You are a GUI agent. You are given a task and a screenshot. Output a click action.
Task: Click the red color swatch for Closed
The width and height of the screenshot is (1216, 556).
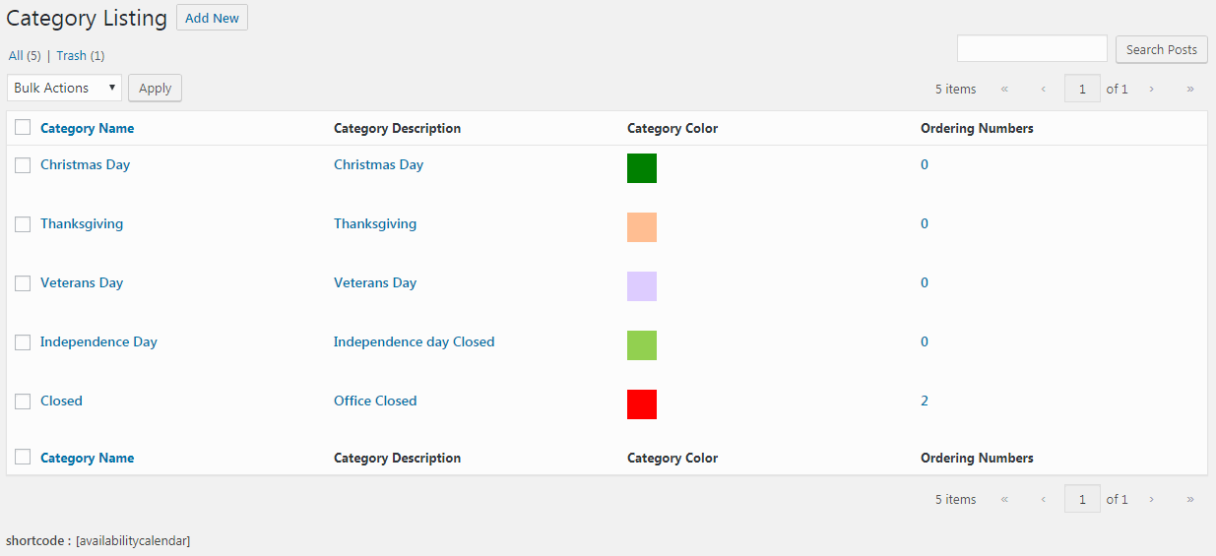pos(642,404)
